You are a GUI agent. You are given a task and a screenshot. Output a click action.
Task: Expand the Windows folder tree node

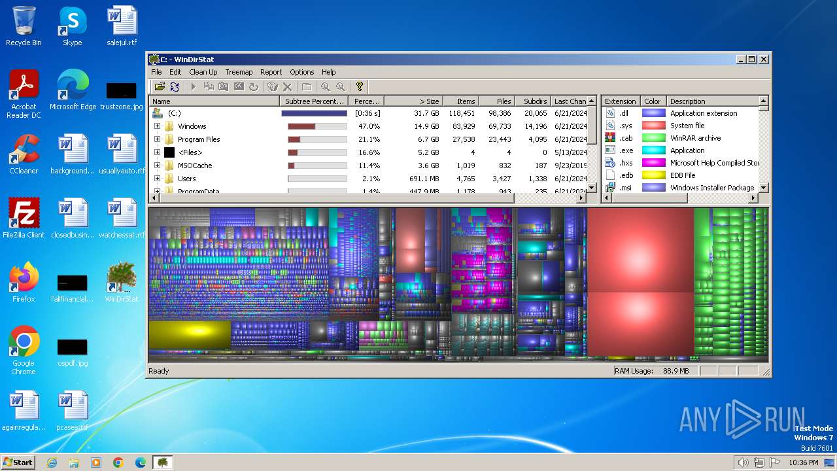(x=157, y=126)
